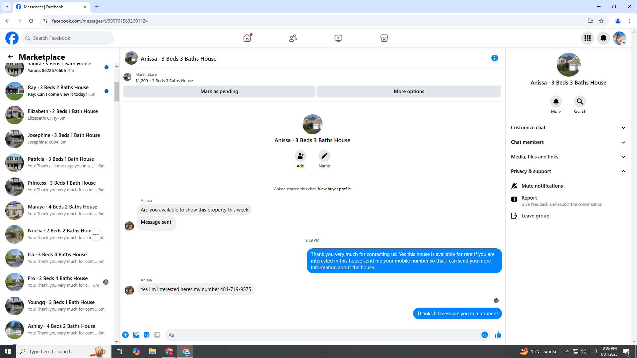Open Windows notification center
Image resolution: width=637 pixels, height=358 pixels.
point(627,351)
